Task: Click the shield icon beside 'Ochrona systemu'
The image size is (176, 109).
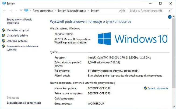Action: pyautogui.click(x=3, y=41)
